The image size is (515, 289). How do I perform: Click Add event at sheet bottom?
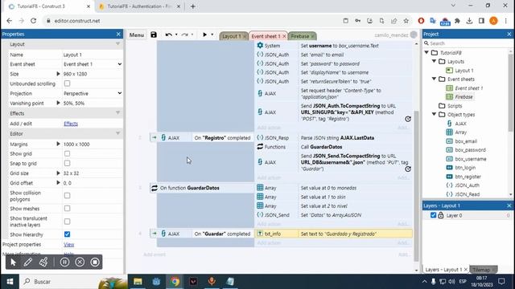point(154,254)
